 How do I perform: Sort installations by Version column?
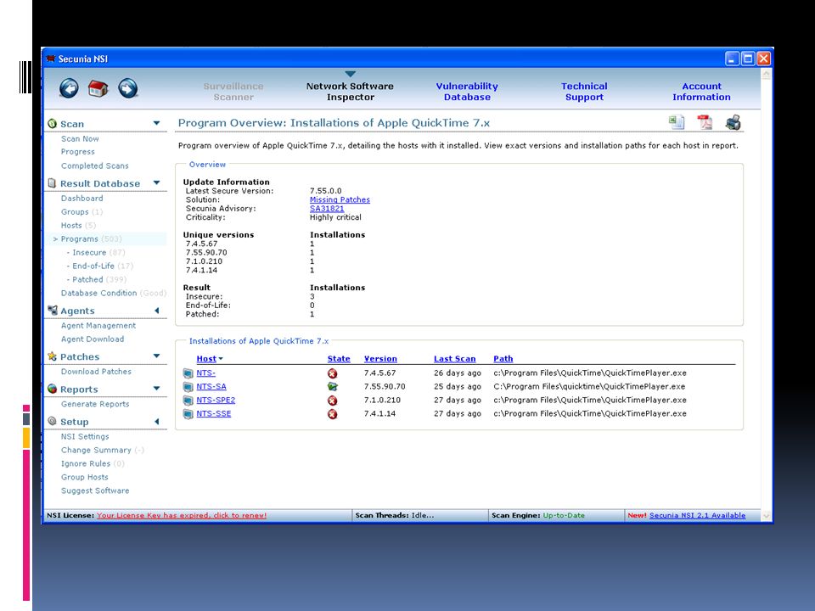pos(380,358)
